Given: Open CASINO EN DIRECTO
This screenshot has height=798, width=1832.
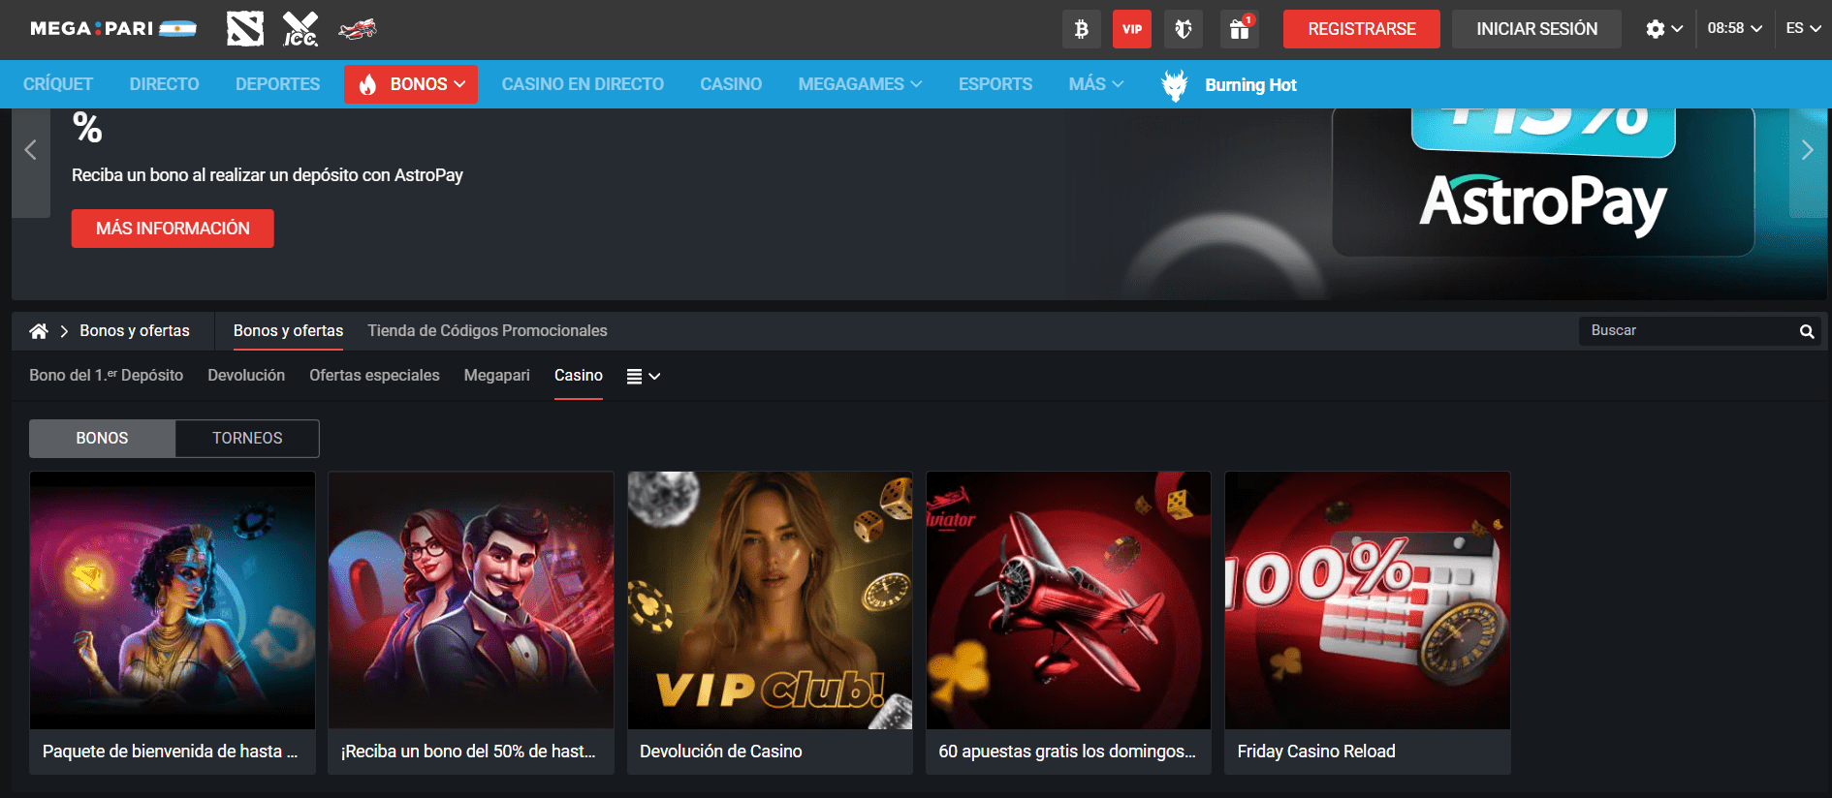Looking at the screenshot, I should pyautogui.click(x=583, y=84).
